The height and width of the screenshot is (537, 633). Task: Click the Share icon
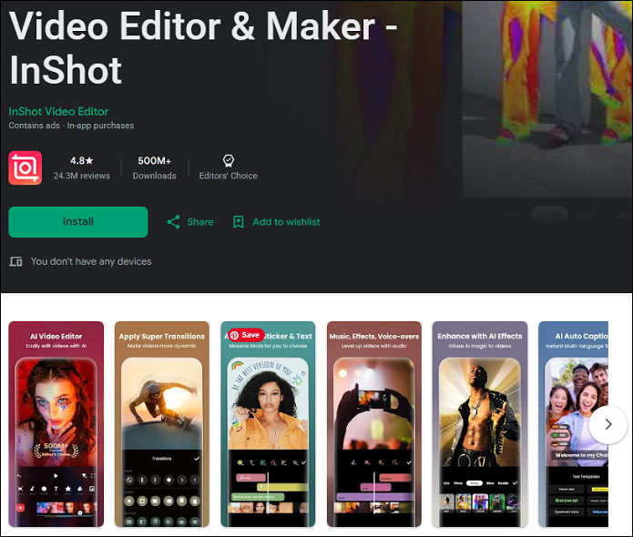[174, 222]
